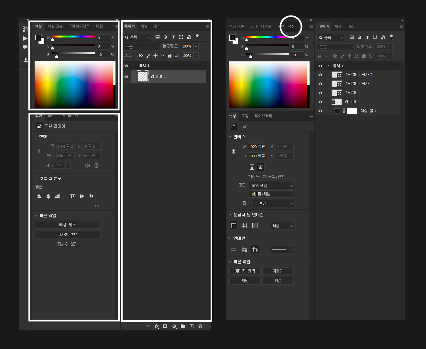The height and width of the screenshot is (349, 426).
Task: Align horizontal centers in the 맞춤 section
Action: point(49,196)
